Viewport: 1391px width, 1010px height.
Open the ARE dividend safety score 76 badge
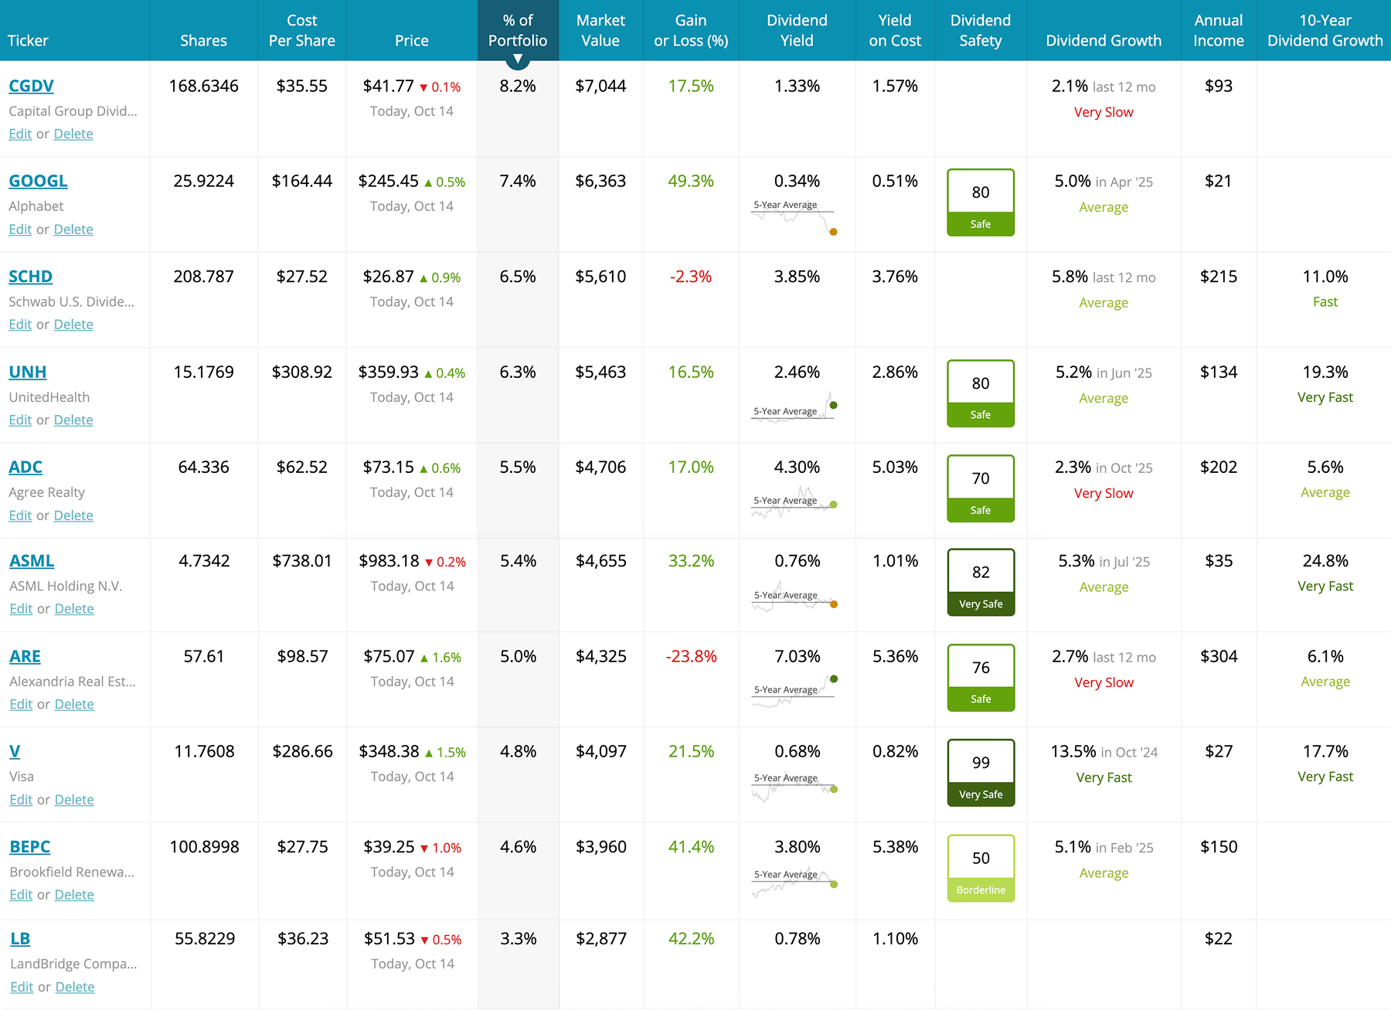pyautogui.click(x=981, y=678)
